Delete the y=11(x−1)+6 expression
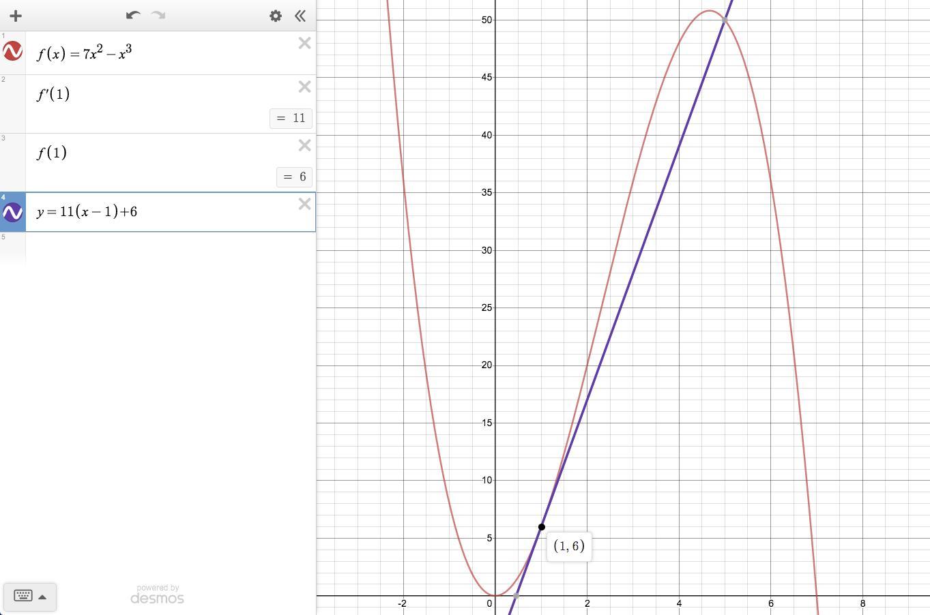 pos(305,204)
